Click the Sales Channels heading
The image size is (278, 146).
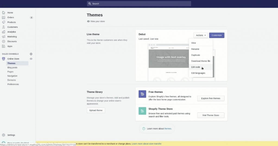[x=10, y=54]
